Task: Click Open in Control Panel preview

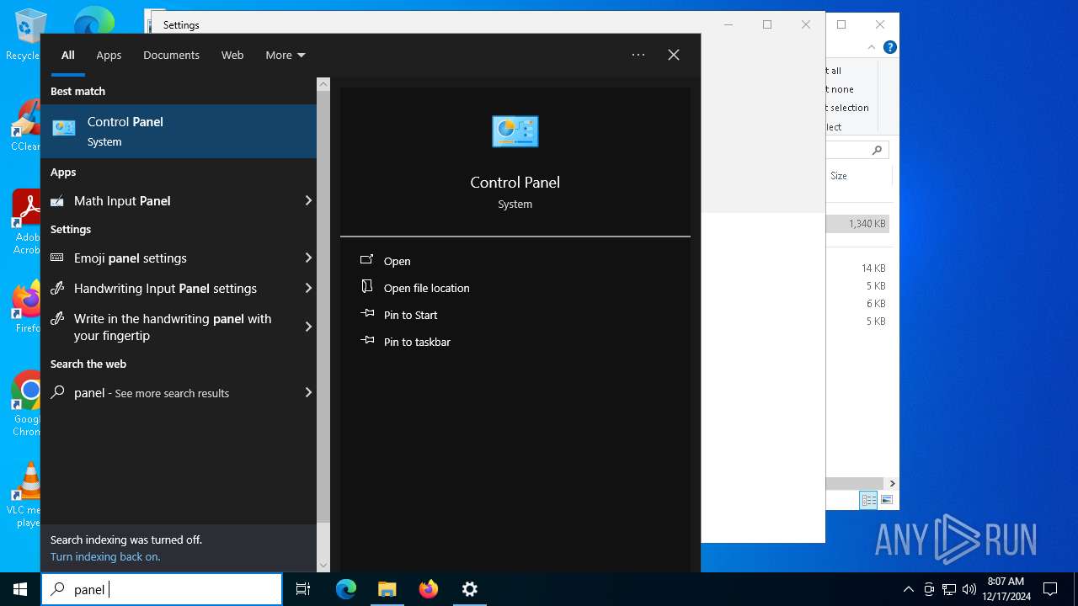Action: [x=398, y=261]
